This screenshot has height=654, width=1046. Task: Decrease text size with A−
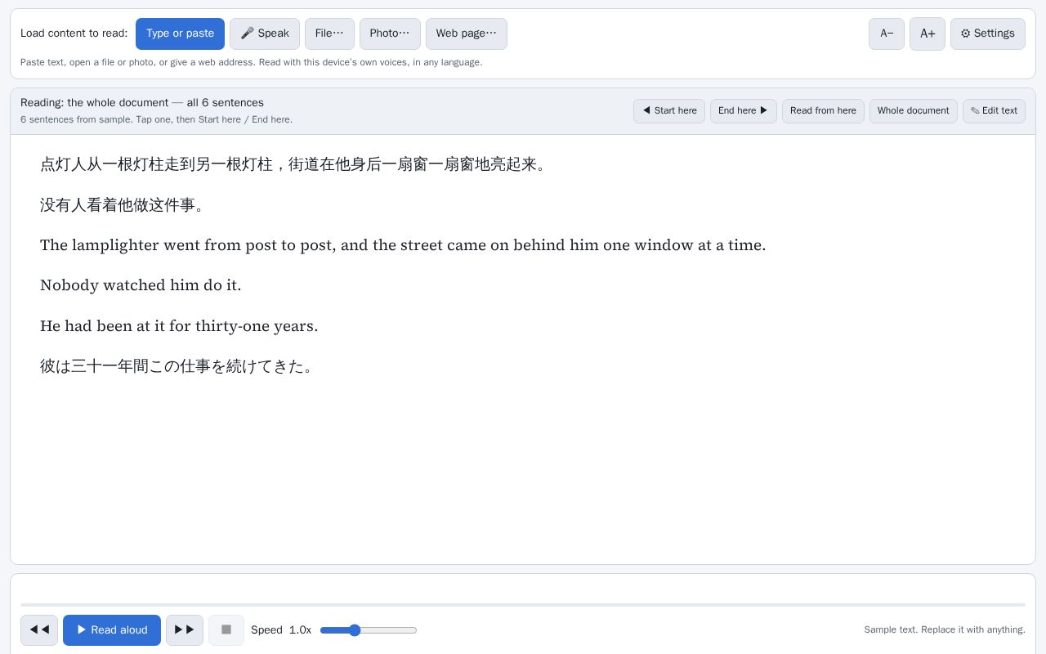tap(887, 34)
